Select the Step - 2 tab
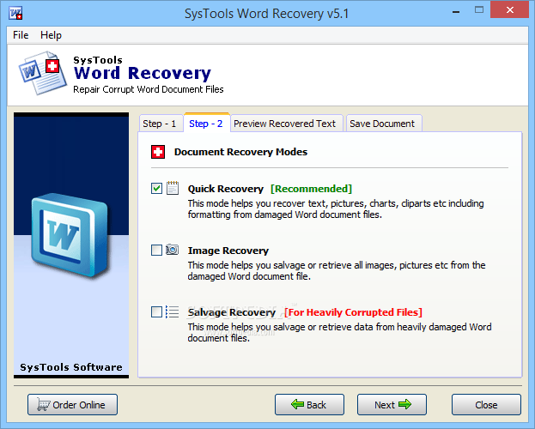 click(x=206, y=123)
